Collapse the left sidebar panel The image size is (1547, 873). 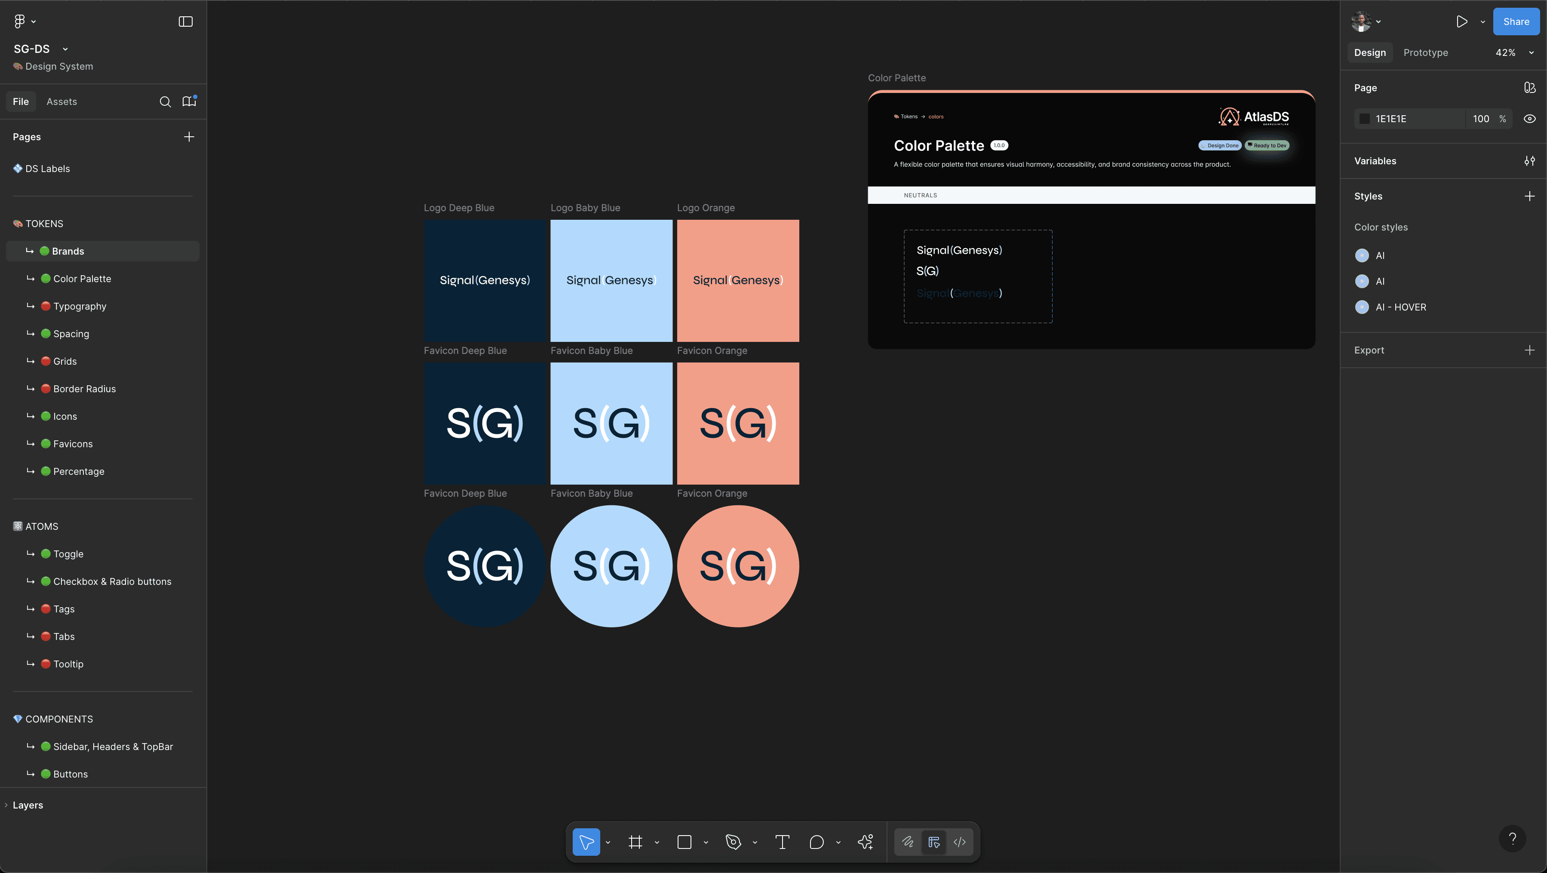tap(186, 22)
